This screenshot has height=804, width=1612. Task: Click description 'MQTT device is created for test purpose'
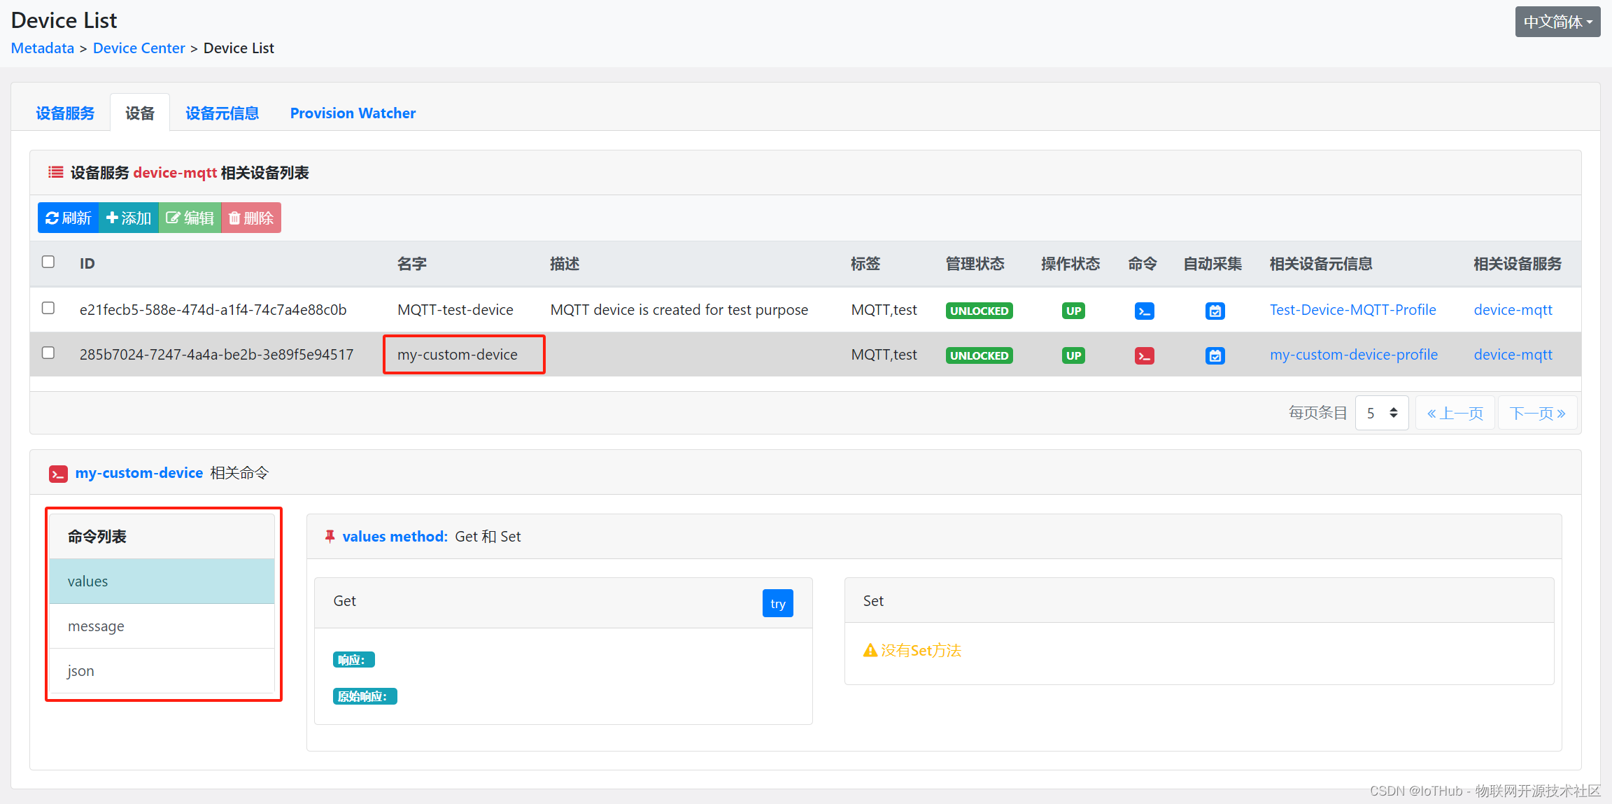pyautogui.click(x=679, y=310)
